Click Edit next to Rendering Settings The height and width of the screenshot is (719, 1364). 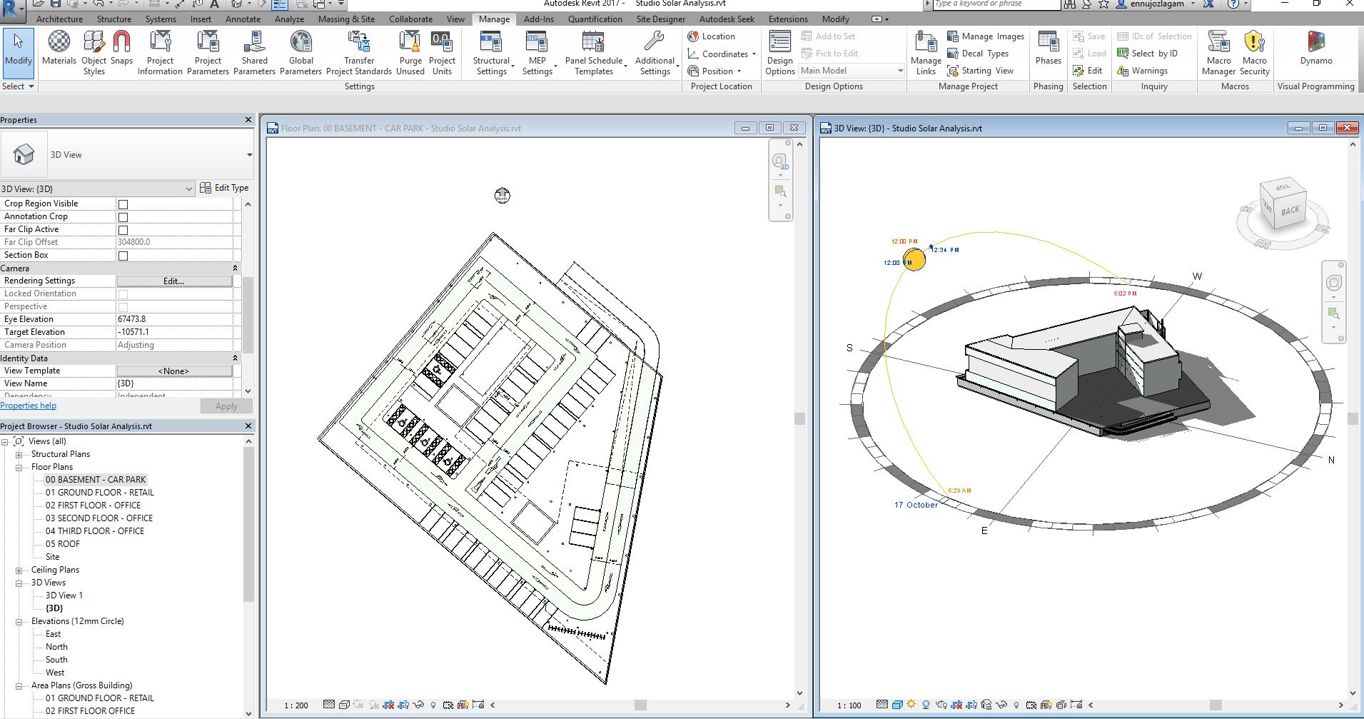(173, 281)
